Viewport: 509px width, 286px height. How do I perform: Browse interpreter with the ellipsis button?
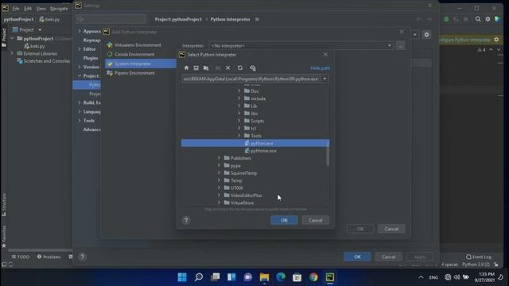pyautogui.click(x=401, y=46)
